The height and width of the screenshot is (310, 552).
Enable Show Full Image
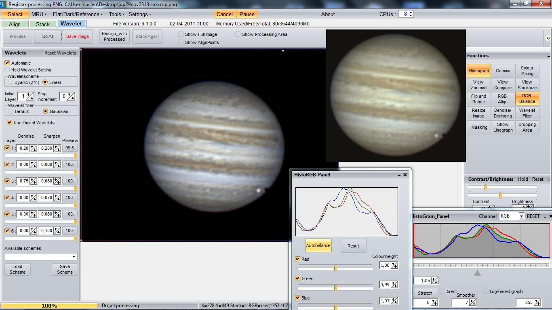(181, 34)
